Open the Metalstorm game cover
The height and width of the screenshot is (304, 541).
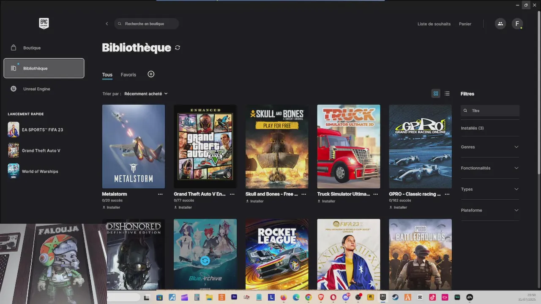click(134, 147)
